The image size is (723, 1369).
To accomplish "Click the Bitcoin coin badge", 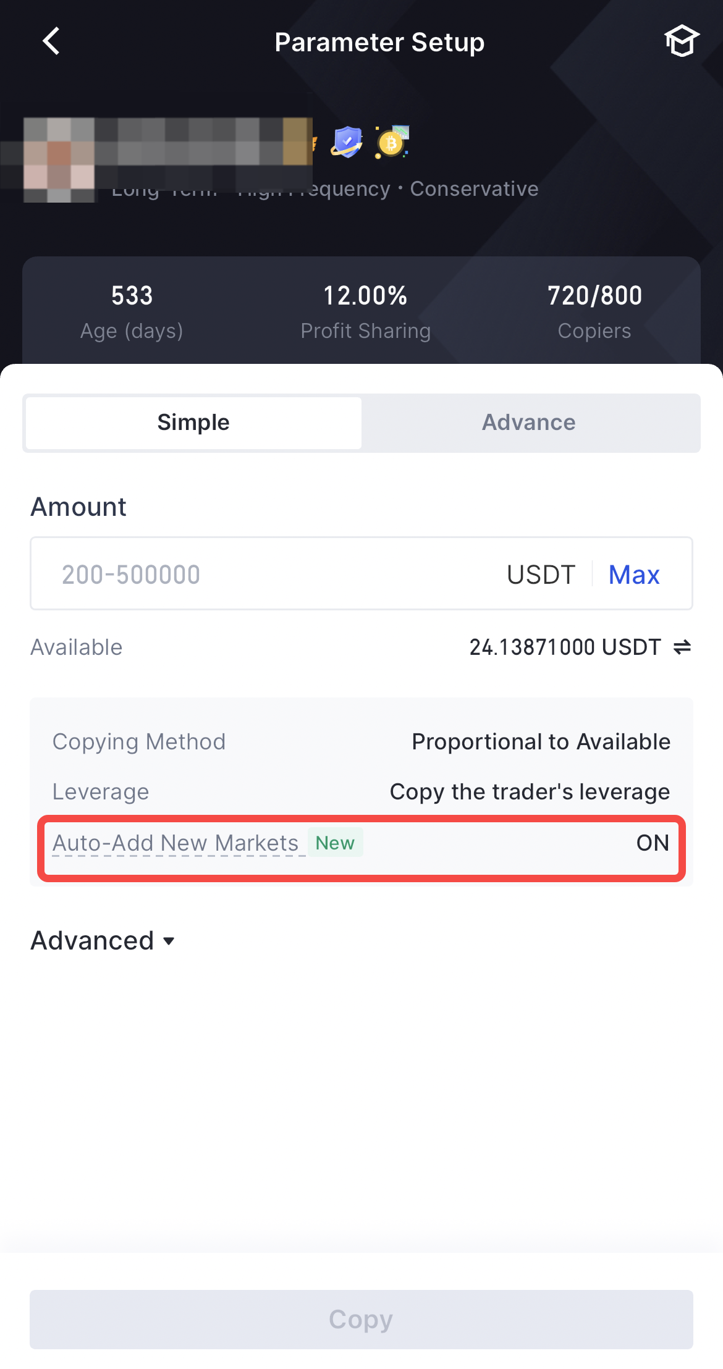I will (392, 142).
